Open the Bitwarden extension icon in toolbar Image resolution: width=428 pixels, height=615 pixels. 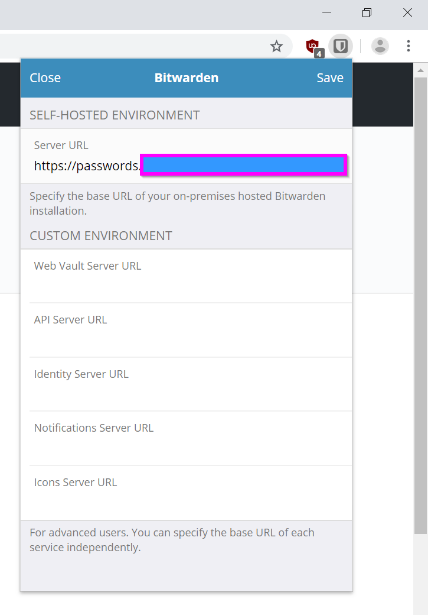coord(341,46)
